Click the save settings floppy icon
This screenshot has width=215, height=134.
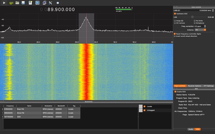[24, 3]
